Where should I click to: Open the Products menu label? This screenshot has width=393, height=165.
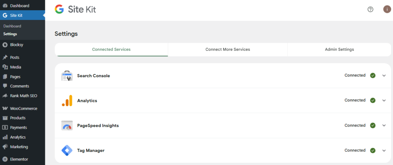click(18, 118)
